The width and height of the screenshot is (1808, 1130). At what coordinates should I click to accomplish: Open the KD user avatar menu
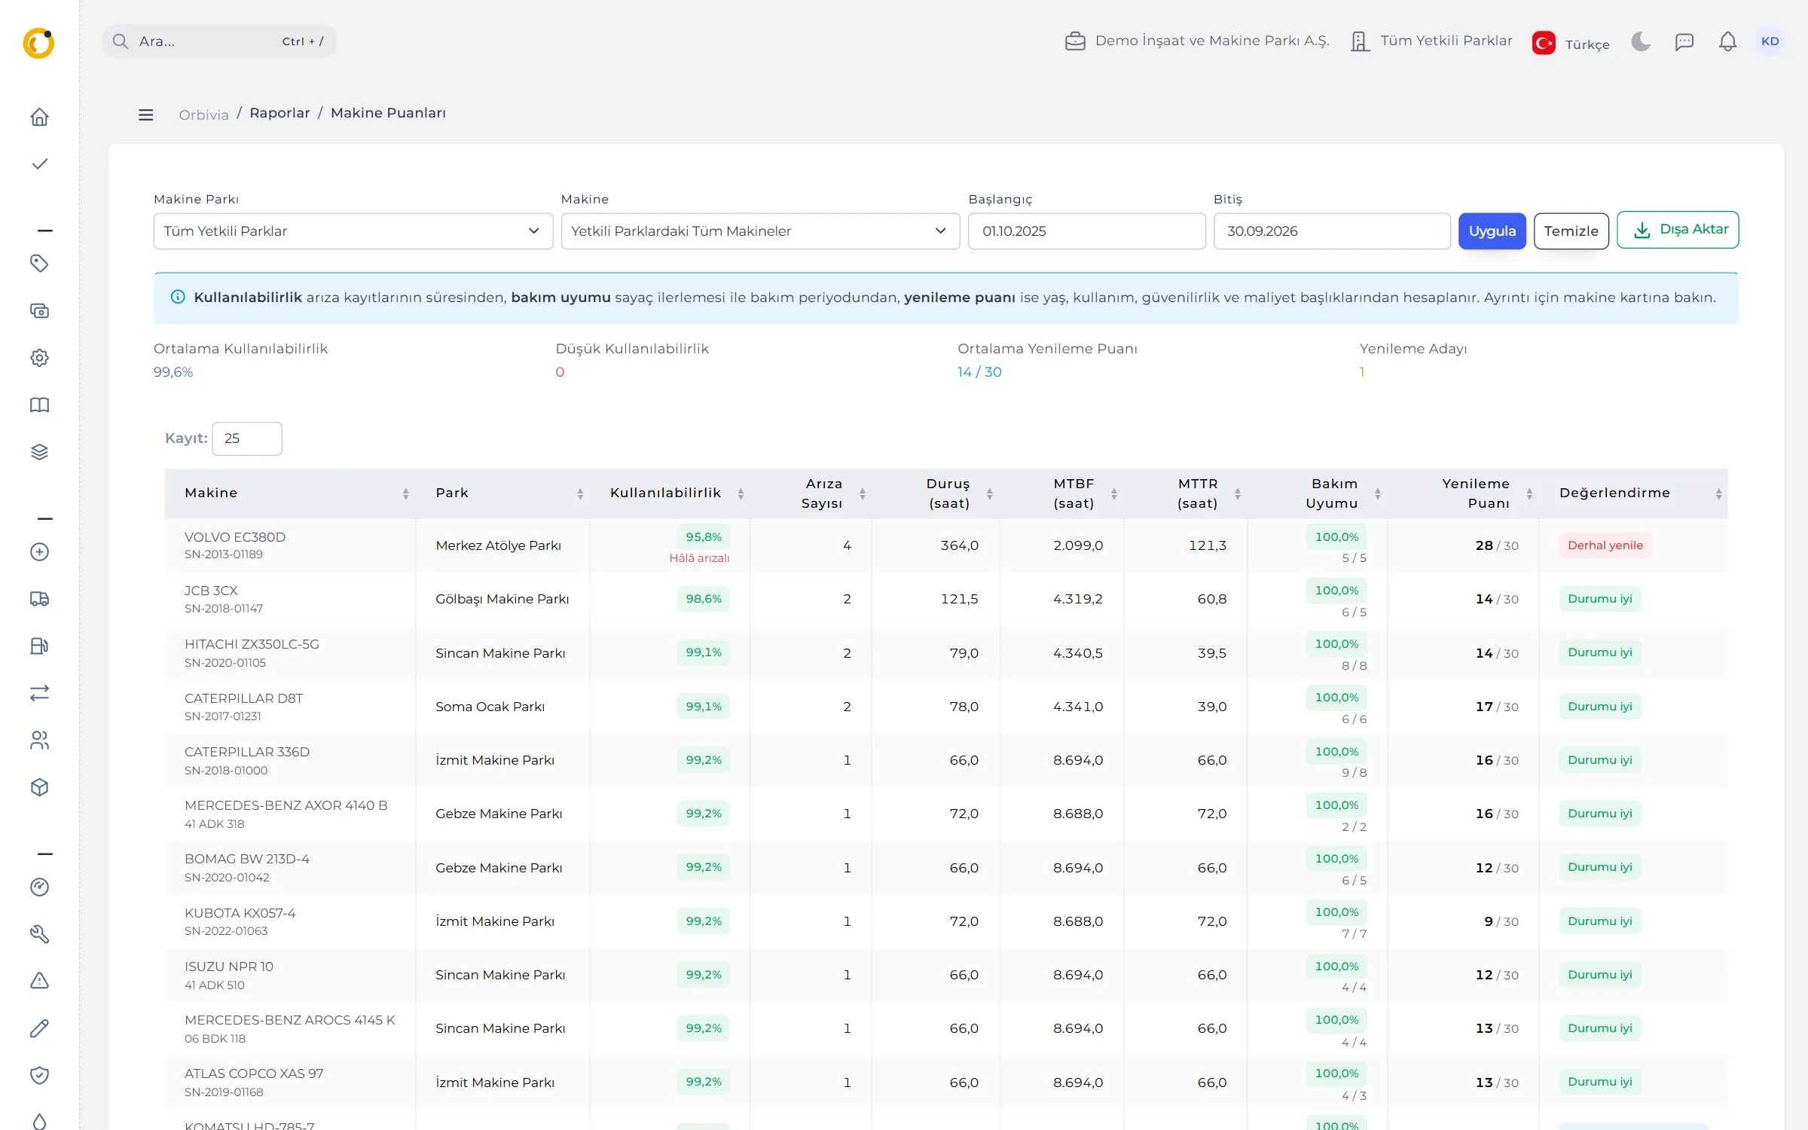(1770, 41)
